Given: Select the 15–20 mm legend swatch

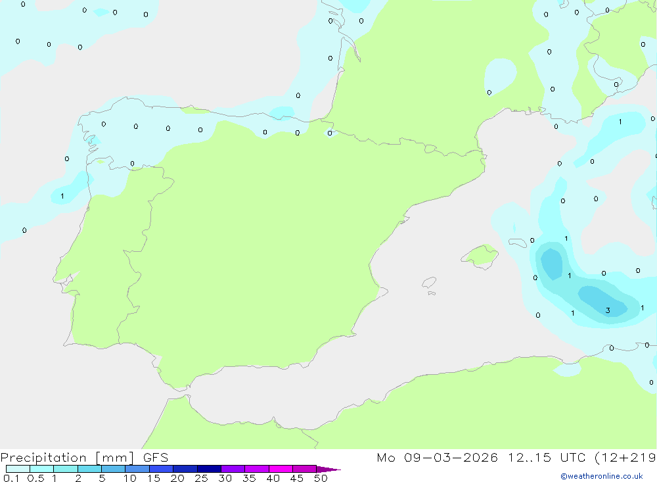Looking at the screenshot, I should click(x=161, y=469).
